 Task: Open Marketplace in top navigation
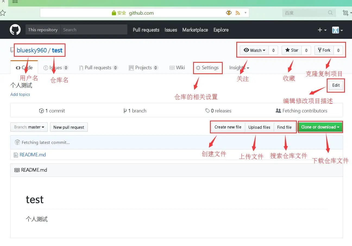[x=195, y=30]
